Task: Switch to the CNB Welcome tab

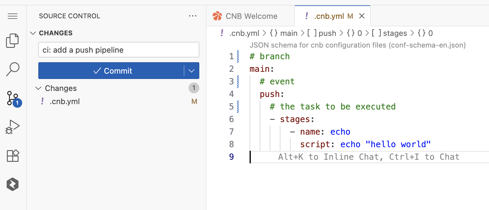Action: pyautogui.click(x=245, y=16)
